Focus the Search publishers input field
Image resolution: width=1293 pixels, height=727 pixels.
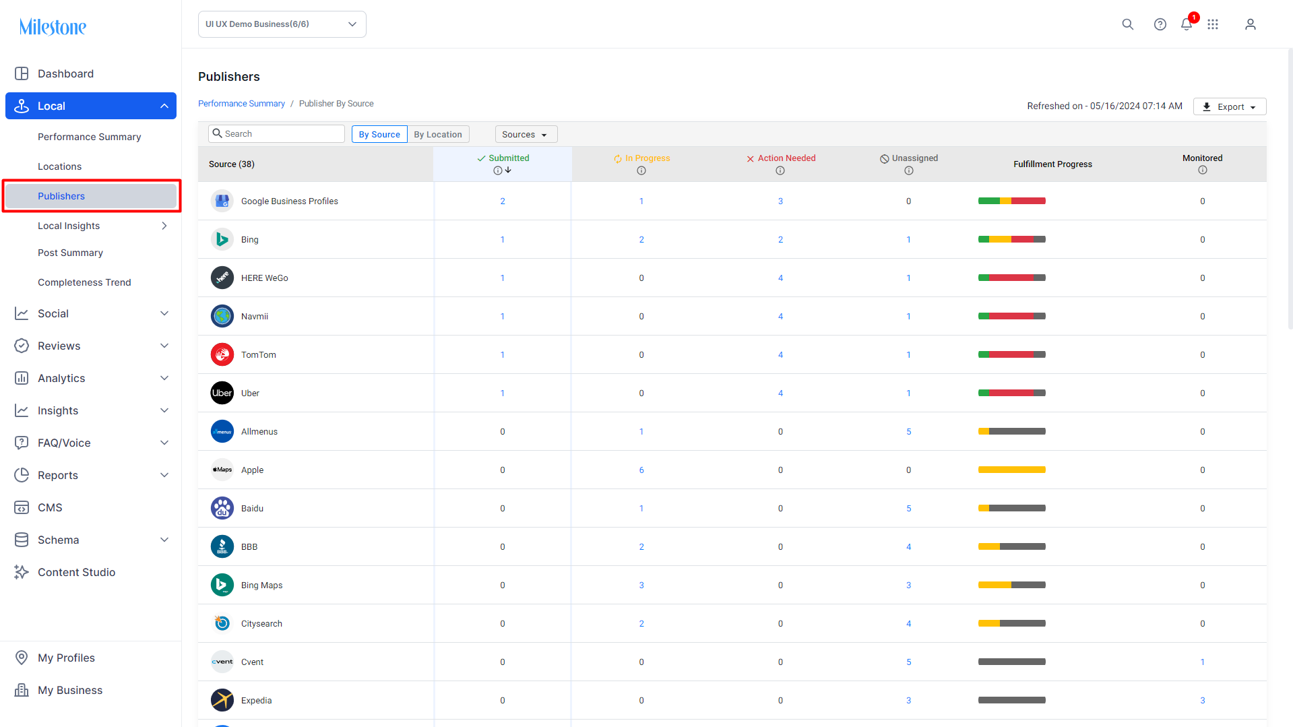pos(276,134)
